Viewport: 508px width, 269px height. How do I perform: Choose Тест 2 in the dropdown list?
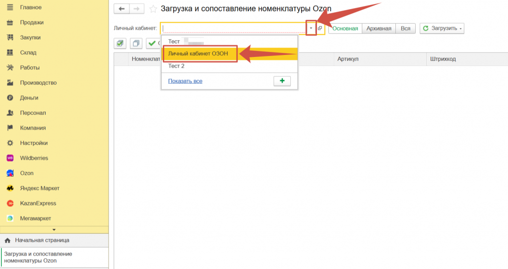[x=177, y=66]
